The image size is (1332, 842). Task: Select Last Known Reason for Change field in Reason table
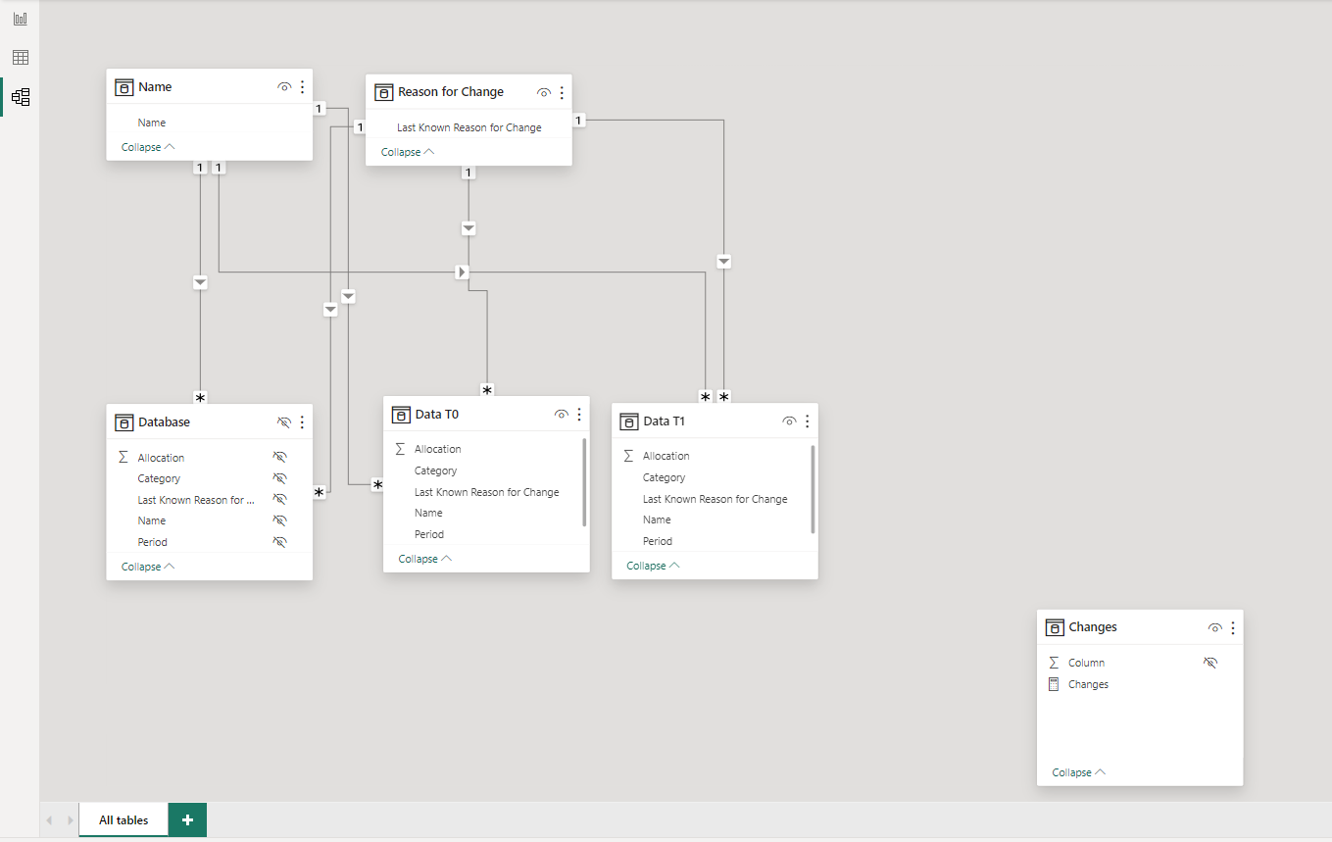[x=469, y=127]
